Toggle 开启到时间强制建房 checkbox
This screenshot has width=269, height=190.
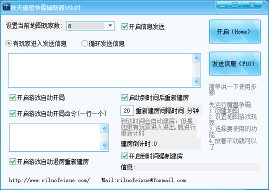point(125,156)
